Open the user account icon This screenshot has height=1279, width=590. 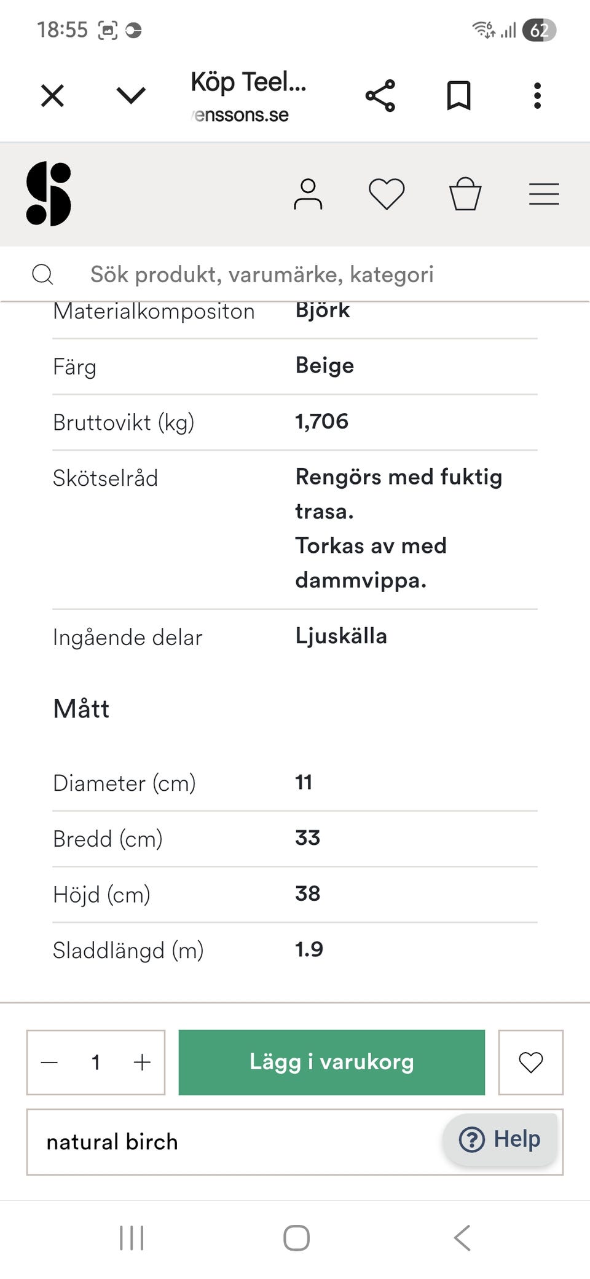[308, 194]
